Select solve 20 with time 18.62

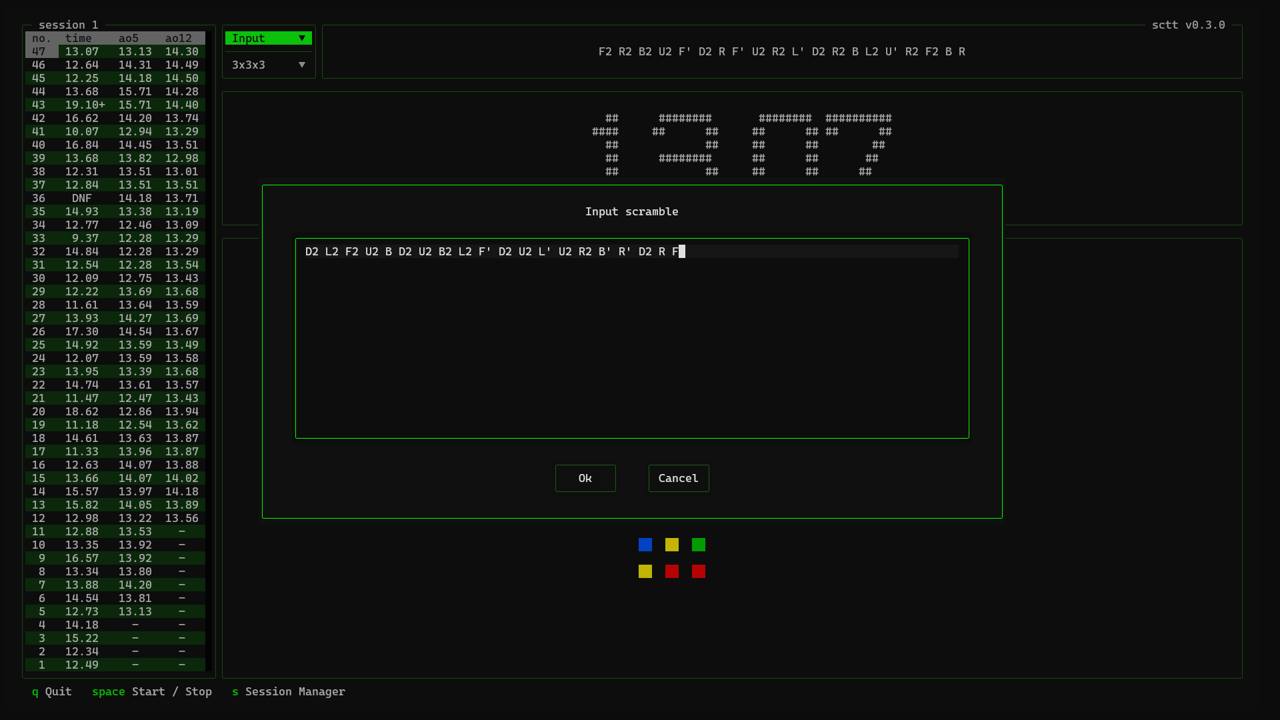[115, 411]
